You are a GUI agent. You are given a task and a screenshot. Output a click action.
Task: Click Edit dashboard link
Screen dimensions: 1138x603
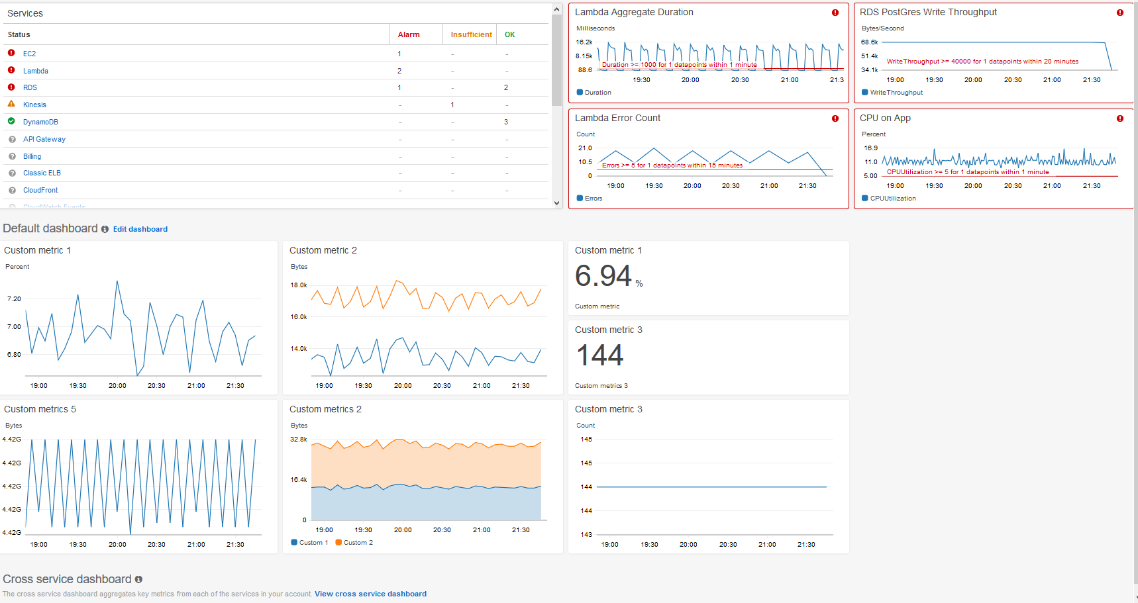140,229
